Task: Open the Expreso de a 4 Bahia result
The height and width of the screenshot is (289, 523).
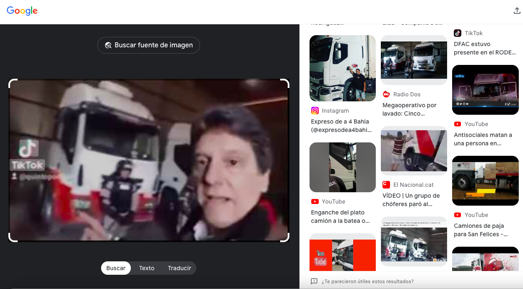Action: [x=341, y=126]
